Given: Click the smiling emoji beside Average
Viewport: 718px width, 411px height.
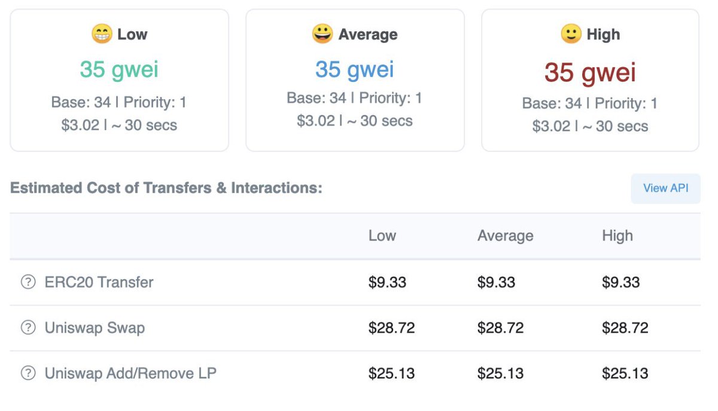Looking at the screenshot, I should point(323,34).
